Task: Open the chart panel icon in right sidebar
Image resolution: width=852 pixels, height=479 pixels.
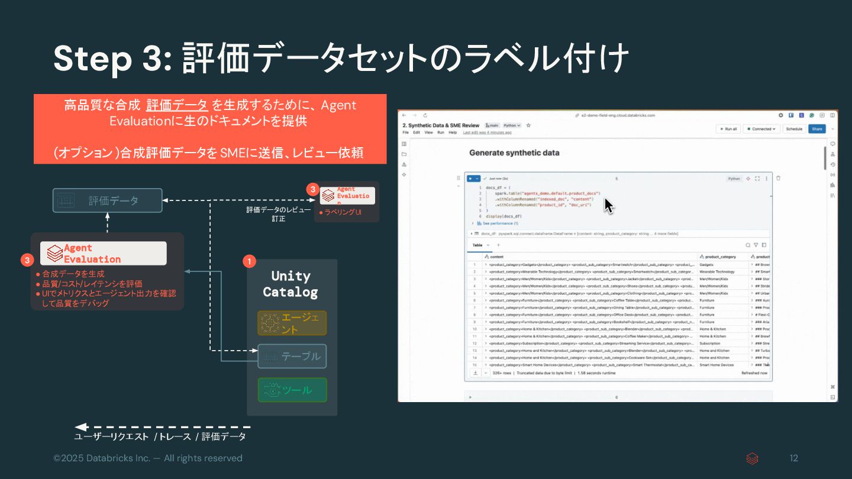Action: coord(832,185)
